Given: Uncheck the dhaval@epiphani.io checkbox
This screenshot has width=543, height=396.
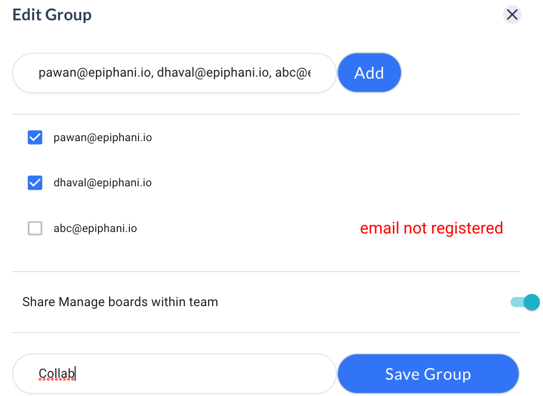Looking at the screenshot, I should pos(35,183).
